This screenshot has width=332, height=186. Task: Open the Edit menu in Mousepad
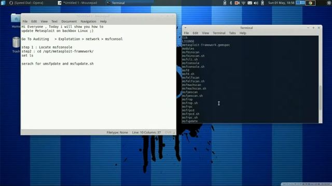pos(34,21)
